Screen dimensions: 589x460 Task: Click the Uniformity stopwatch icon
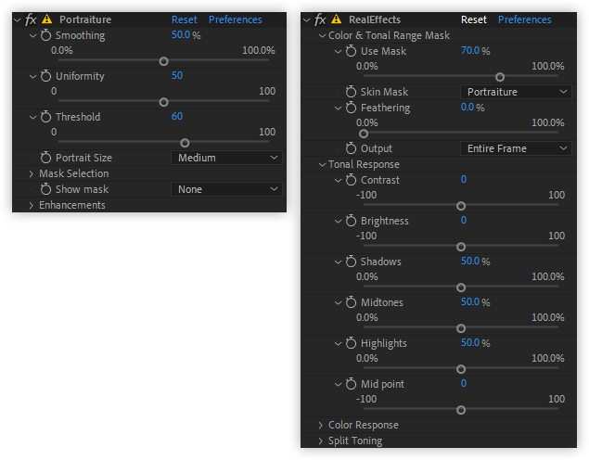[45, 76]
